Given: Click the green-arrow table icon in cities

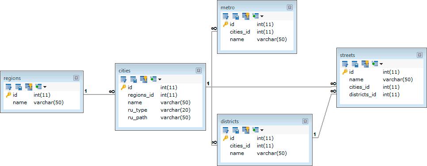Looking at the screenshot, I should 153,79.
